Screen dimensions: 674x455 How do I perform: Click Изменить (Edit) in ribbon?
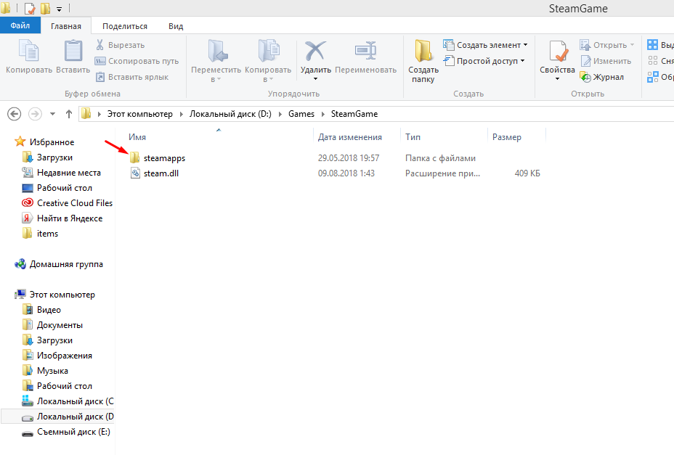pyautogui.click(x=606, y=61)
